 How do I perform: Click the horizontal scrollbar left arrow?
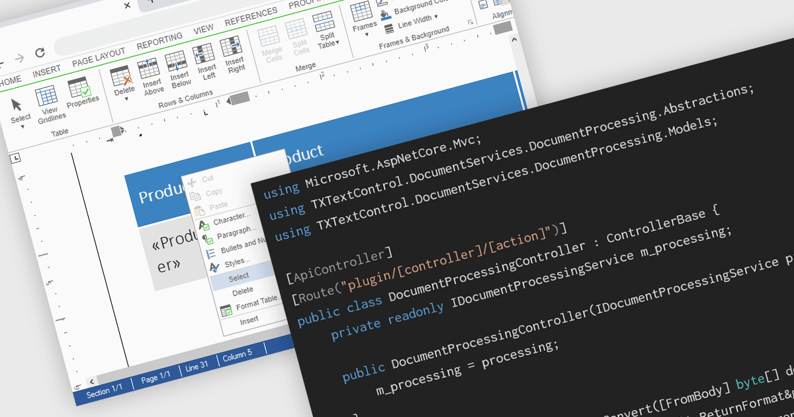click(x=92, y=382)
